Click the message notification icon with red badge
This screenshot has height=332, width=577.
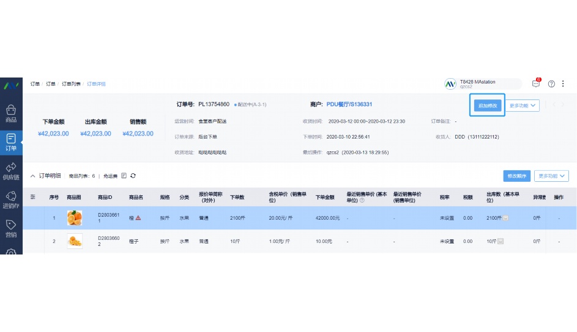(x=536, y=84)
